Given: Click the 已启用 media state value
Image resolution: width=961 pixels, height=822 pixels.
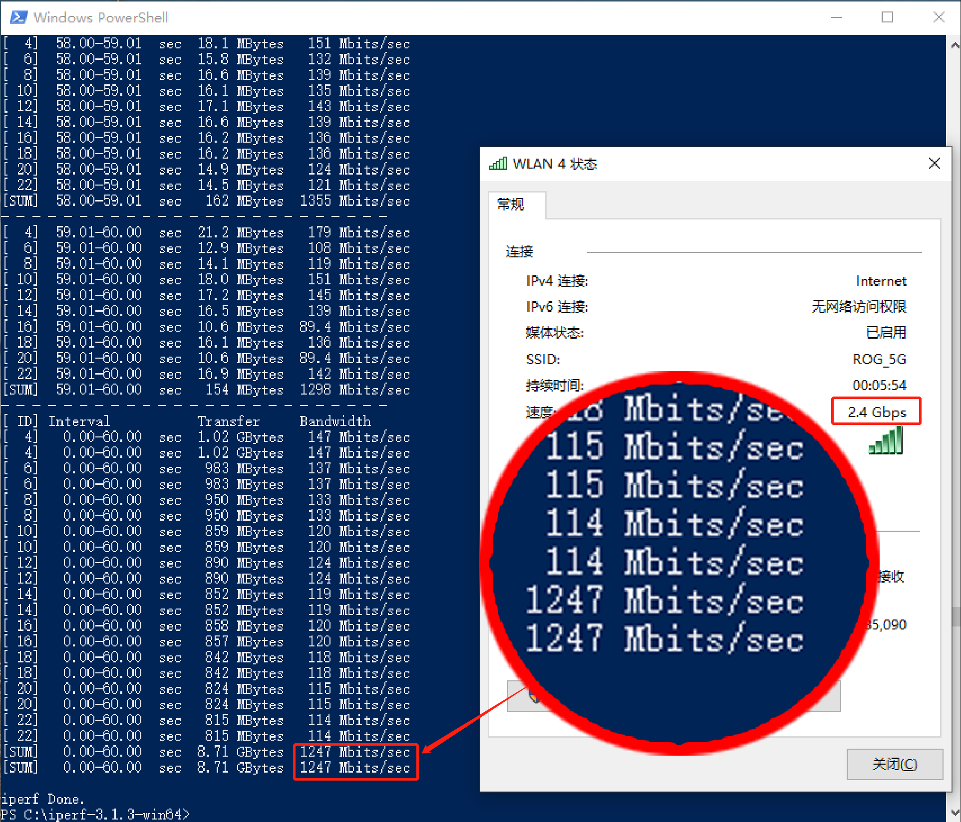Looking at the screenshot, I should point(886,333).
